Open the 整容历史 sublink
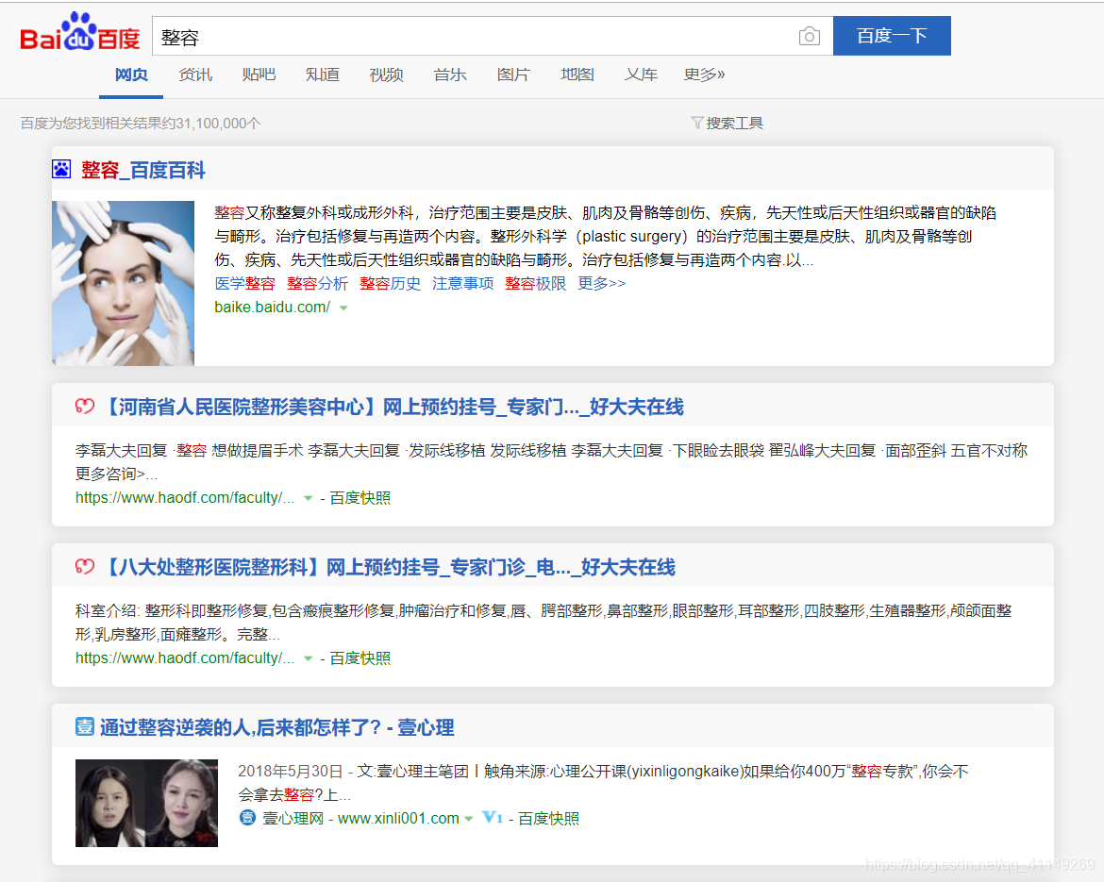1104x882 pixels. pos(390,283)
